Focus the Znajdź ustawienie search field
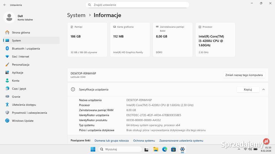Screen dimensions: 275x154 (137, 5)
